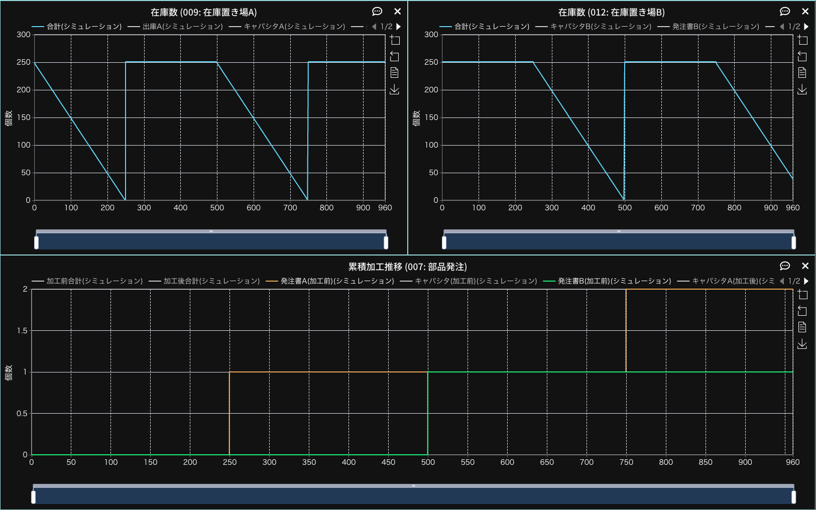
Task: Toggle キャパシタA(加工後) legend series
Action: click(x=726, y=281)
